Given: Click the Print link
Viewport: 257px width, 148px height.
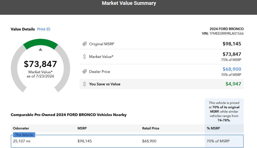Looking at the screenshot, I should (41, 29).
